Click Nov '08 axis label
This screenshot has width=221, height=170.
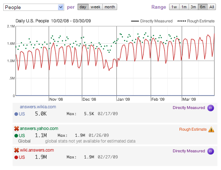pyautogui.click(x=56, y=99)
